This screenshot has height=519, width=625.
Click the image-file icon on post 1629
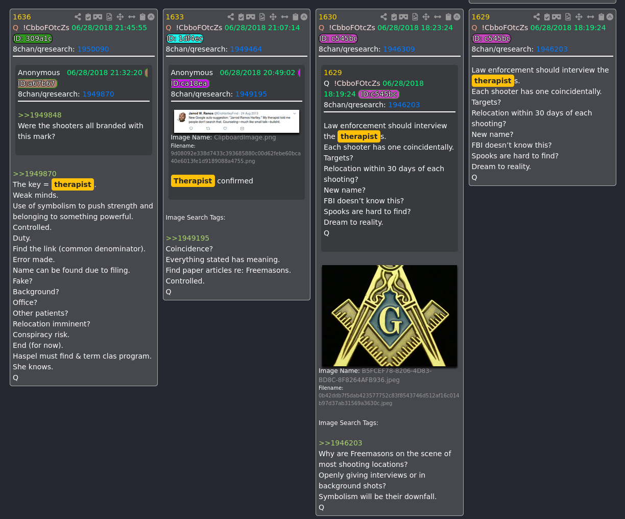[568, 17]
